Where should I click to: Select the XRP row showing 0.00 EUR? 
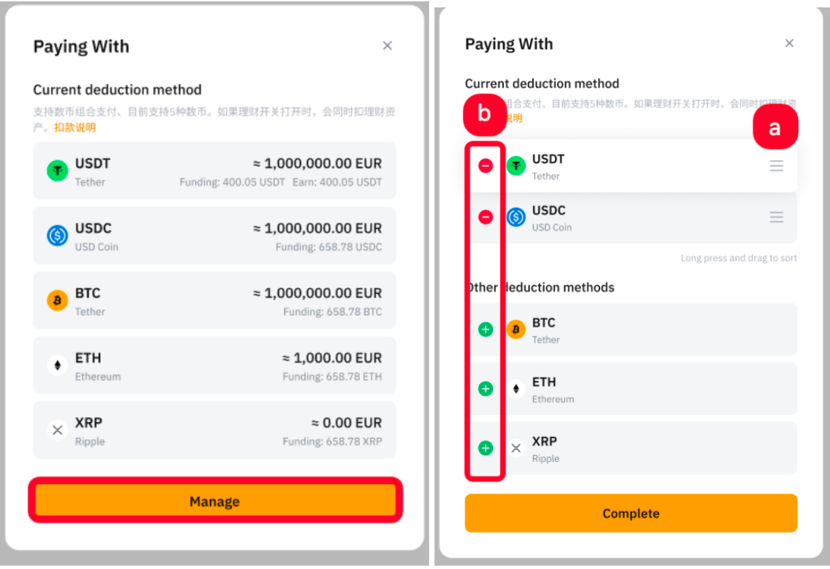coord(215,430)
